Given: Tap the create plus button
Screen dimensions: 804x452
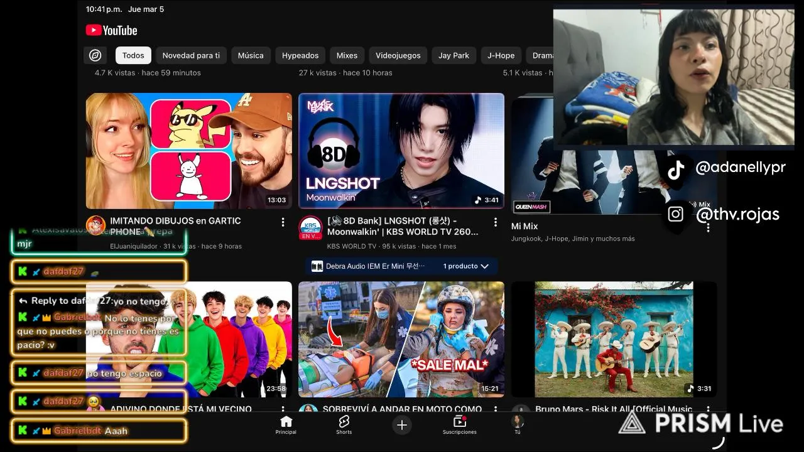Looking at the screenshot, I should 402,425.
